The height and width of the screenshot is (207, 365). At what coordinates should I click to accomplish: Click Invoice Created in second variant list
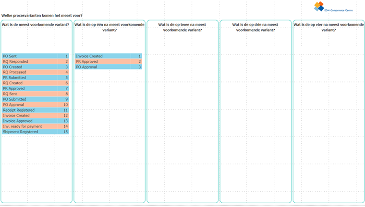coord(108,56)
